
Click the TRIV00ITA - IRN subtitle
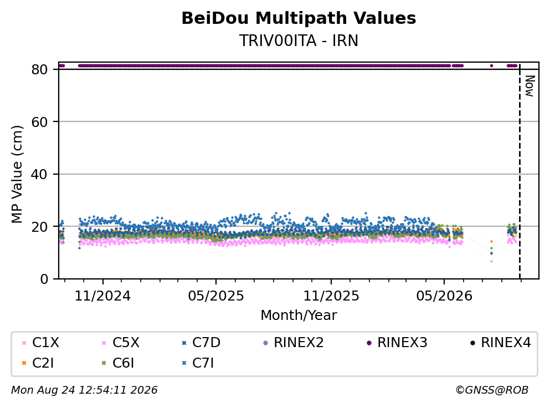[x=299, y=40]
